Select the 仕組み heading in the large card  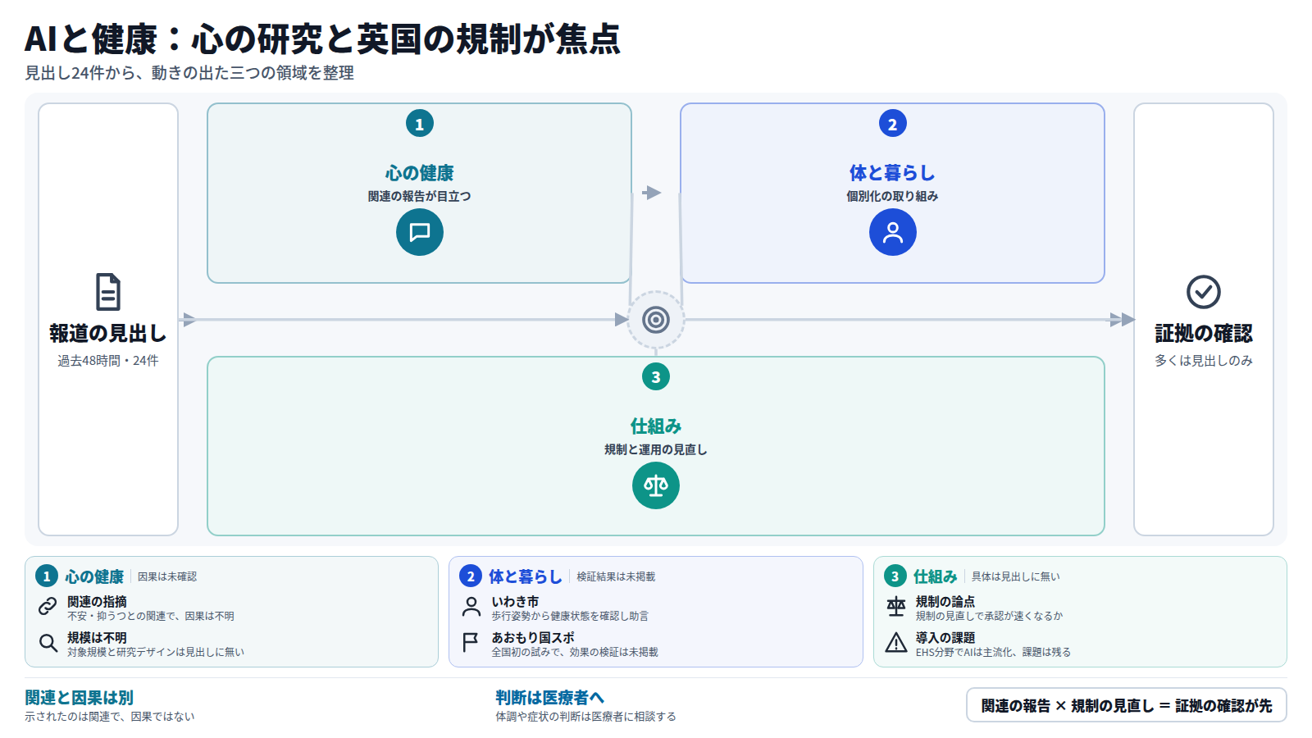pos(656,426)
